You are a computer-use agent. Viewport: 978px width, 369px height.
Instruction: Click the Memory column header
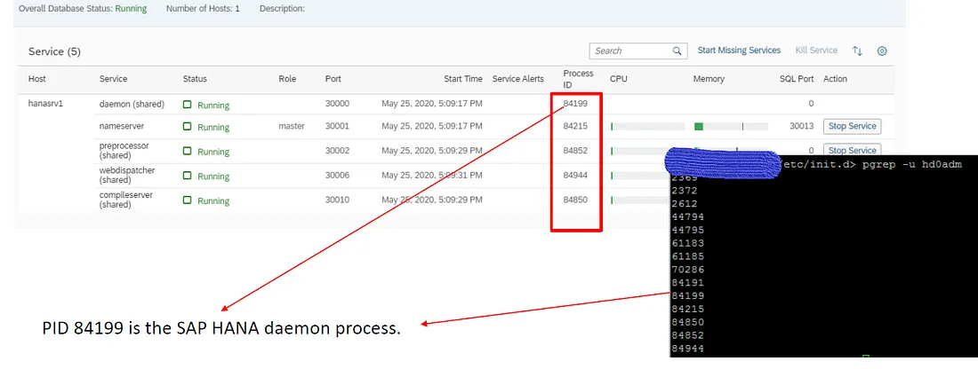[x=709, y=79]
